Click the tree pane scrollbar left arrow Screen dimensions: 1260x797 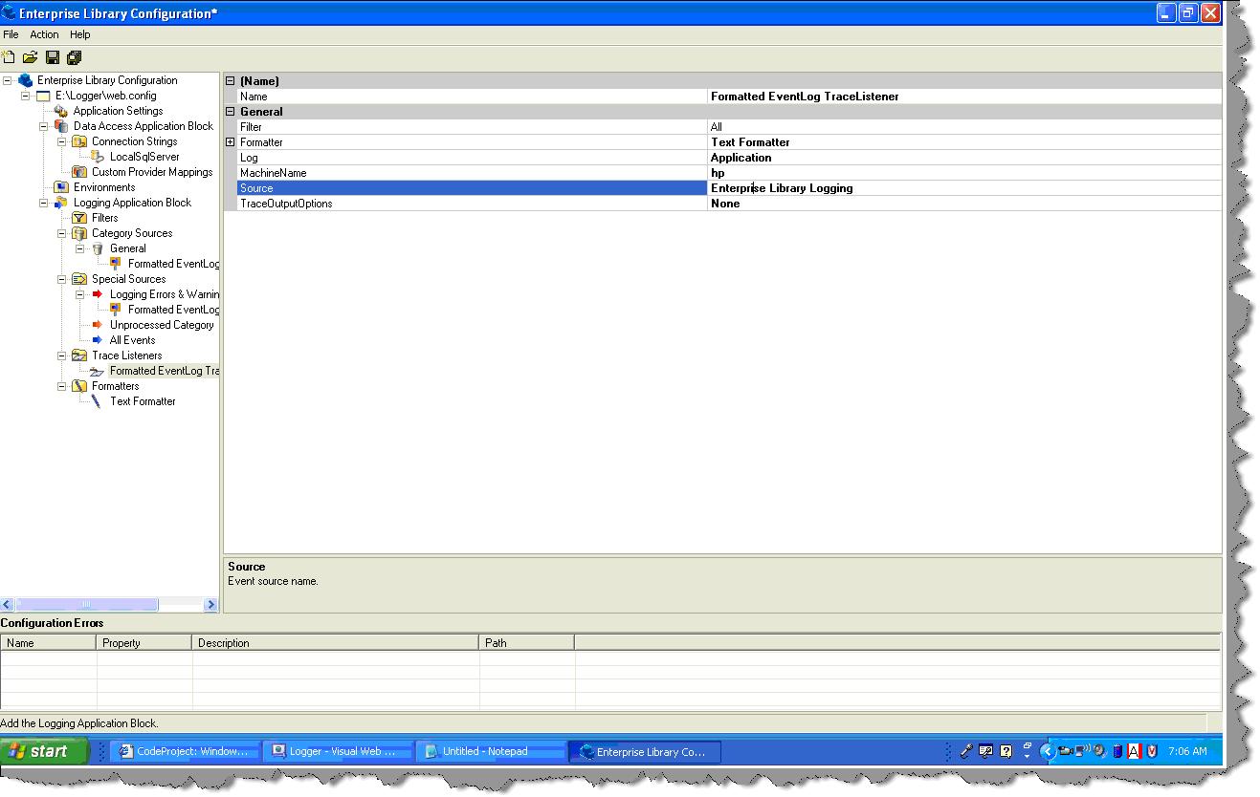[x=8, y=604]
